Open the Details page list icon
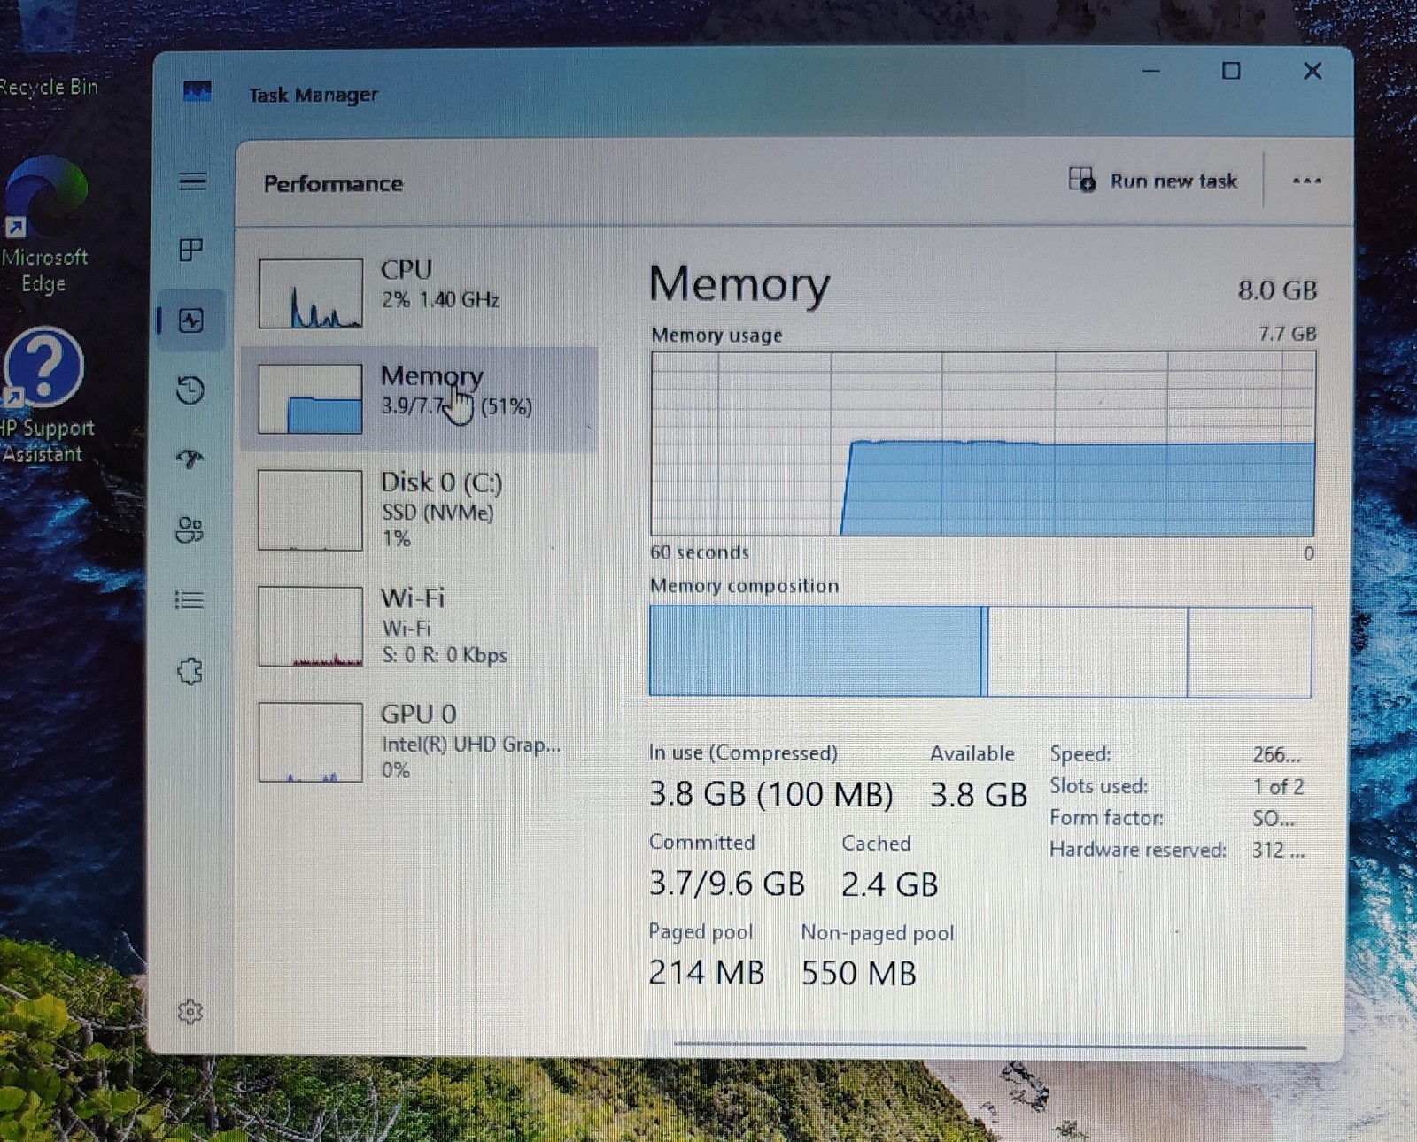This screenshot has height=1142, width=1417. 190,600
